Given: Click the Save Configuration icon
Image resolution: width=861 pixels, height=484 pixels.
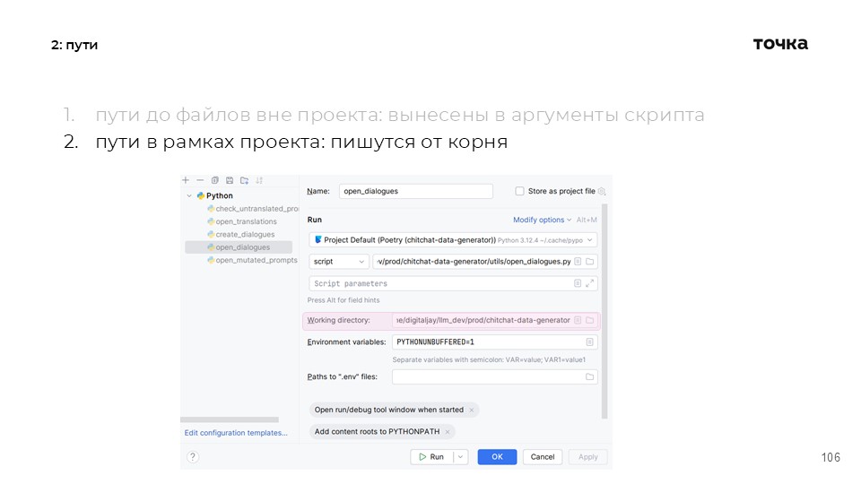Looking at the screenshot, I should coord(230,180).
